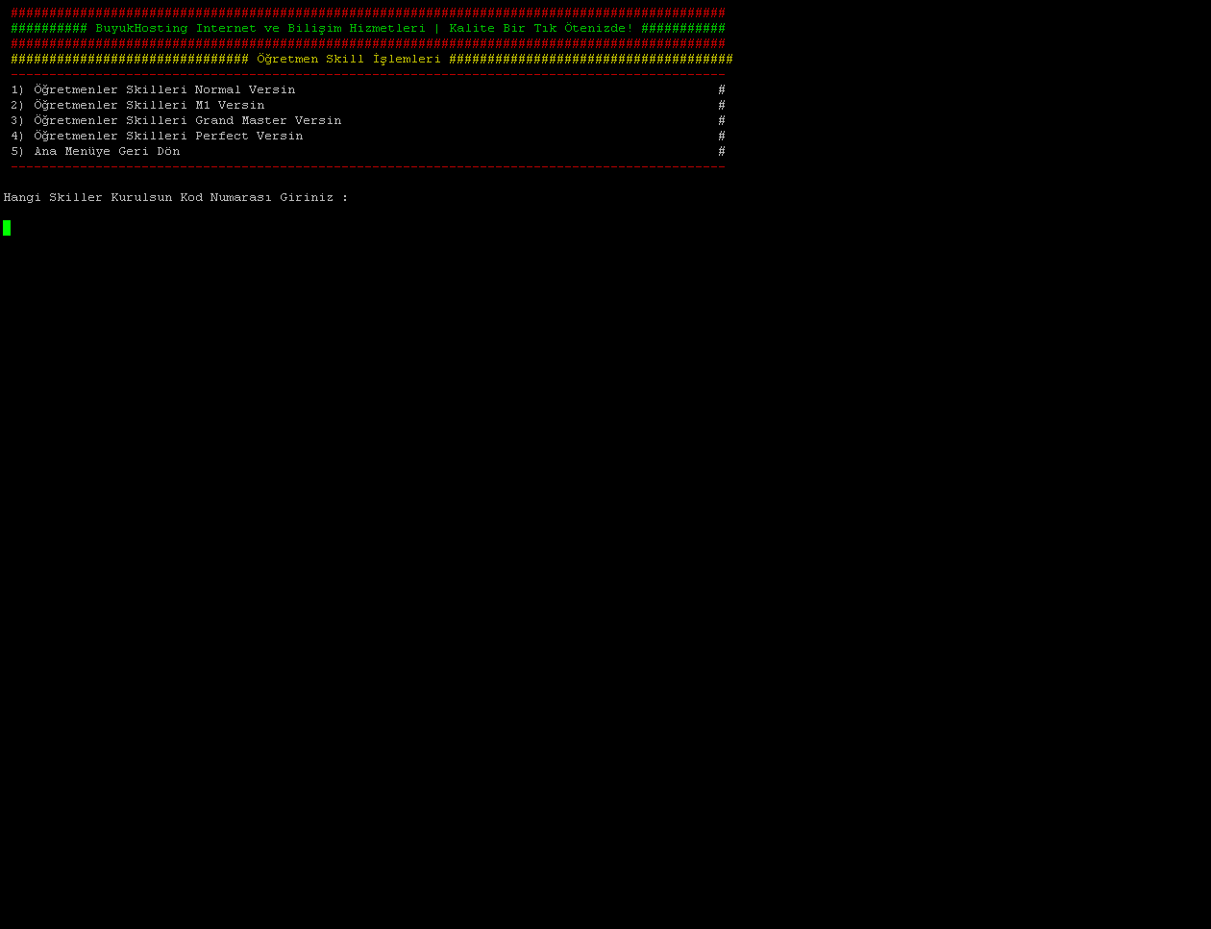Image resolution: width=1211 pixels, height=929 pixels.
Task: Click Internet ve Bilişim Hizmetleri text
Action: pyautogui.click(x=309, y=29)
